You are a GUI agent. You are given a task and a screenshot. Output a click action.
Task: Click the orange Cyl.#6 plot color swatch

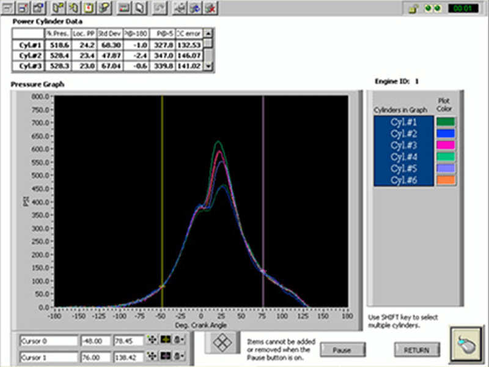446,180
